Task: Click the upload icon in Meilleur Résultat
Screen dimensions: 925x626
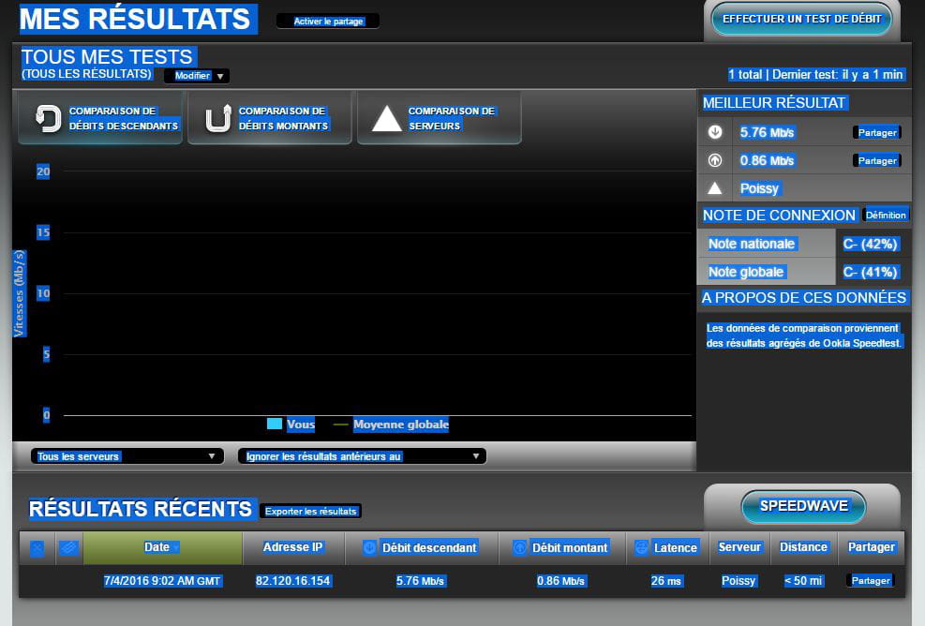Action: (x=715, y=160)
